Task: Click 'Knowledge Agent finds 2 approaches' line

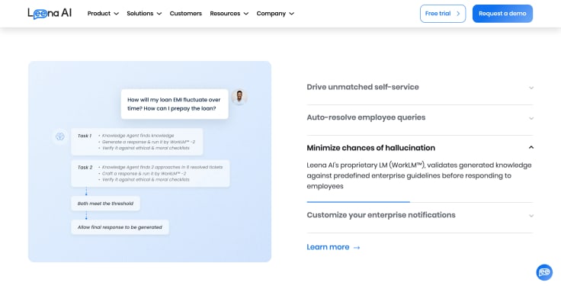Action: (162, 167)
